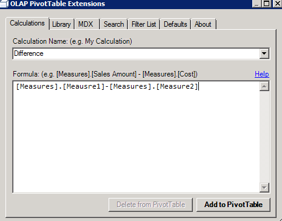Maximize the OLAP PivotTable Extensions window
The height and width of the screenshot is (221, 282).
coord(267,4)
